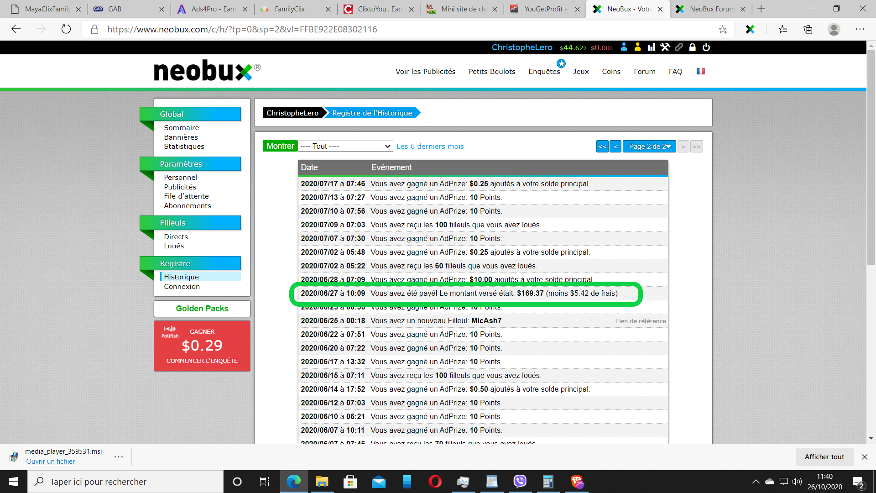This screenshot has width=876, height=493.
Task: Open Microsoft Edge from the taskbar
Action: point(293,482)
